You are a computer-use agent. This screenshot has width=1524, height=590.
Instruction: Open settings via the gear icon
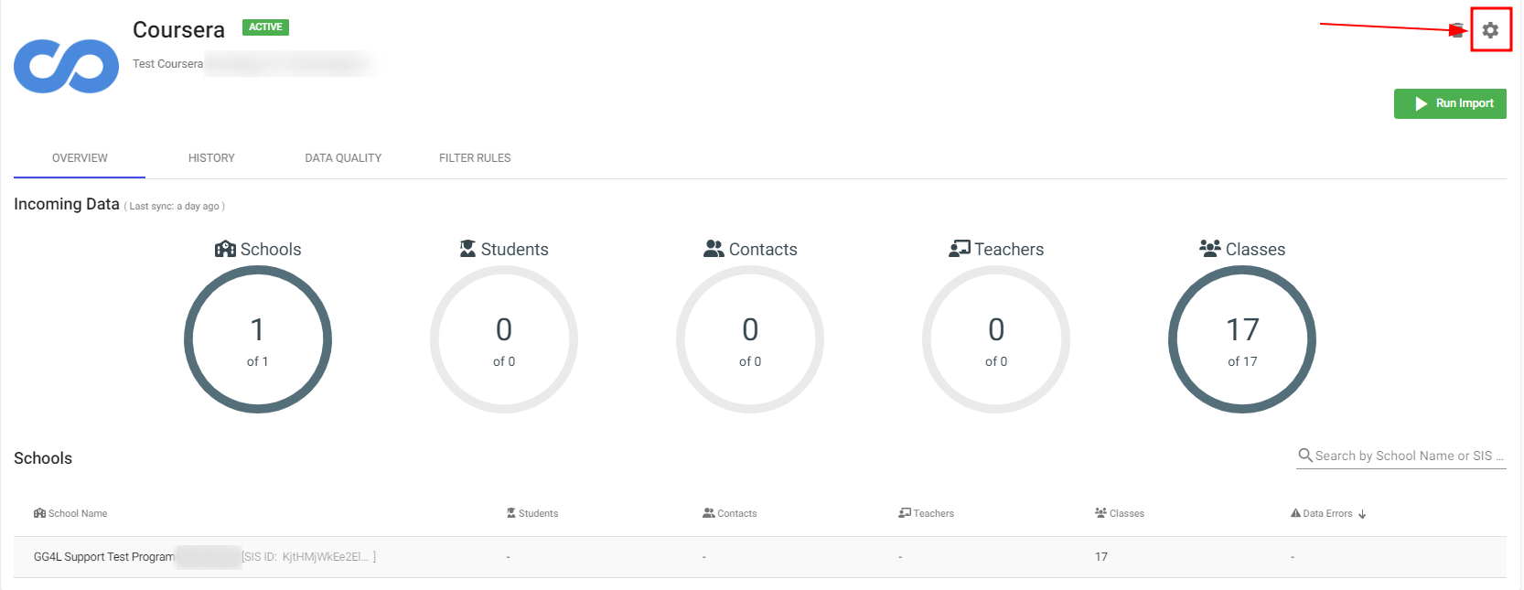1490,30
